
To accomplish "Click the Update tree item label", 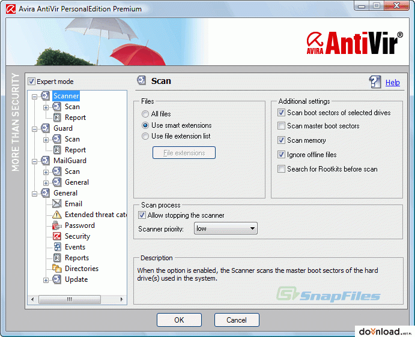I will pyautogui.click(x=76, y=279).
